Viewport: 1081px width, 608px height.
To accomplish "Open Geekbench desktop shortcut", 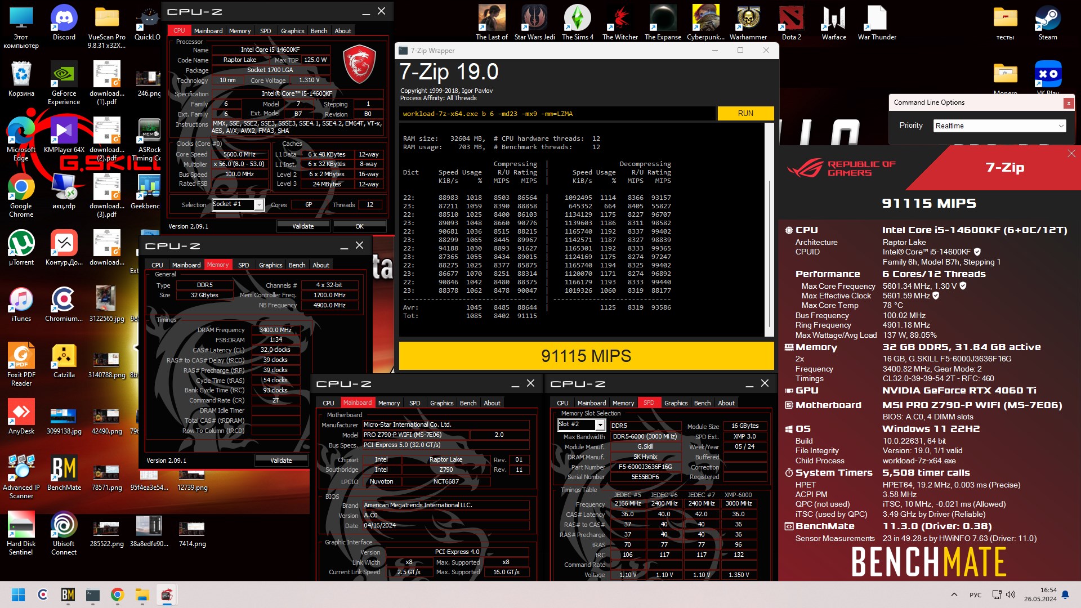I will coord(149,191).
